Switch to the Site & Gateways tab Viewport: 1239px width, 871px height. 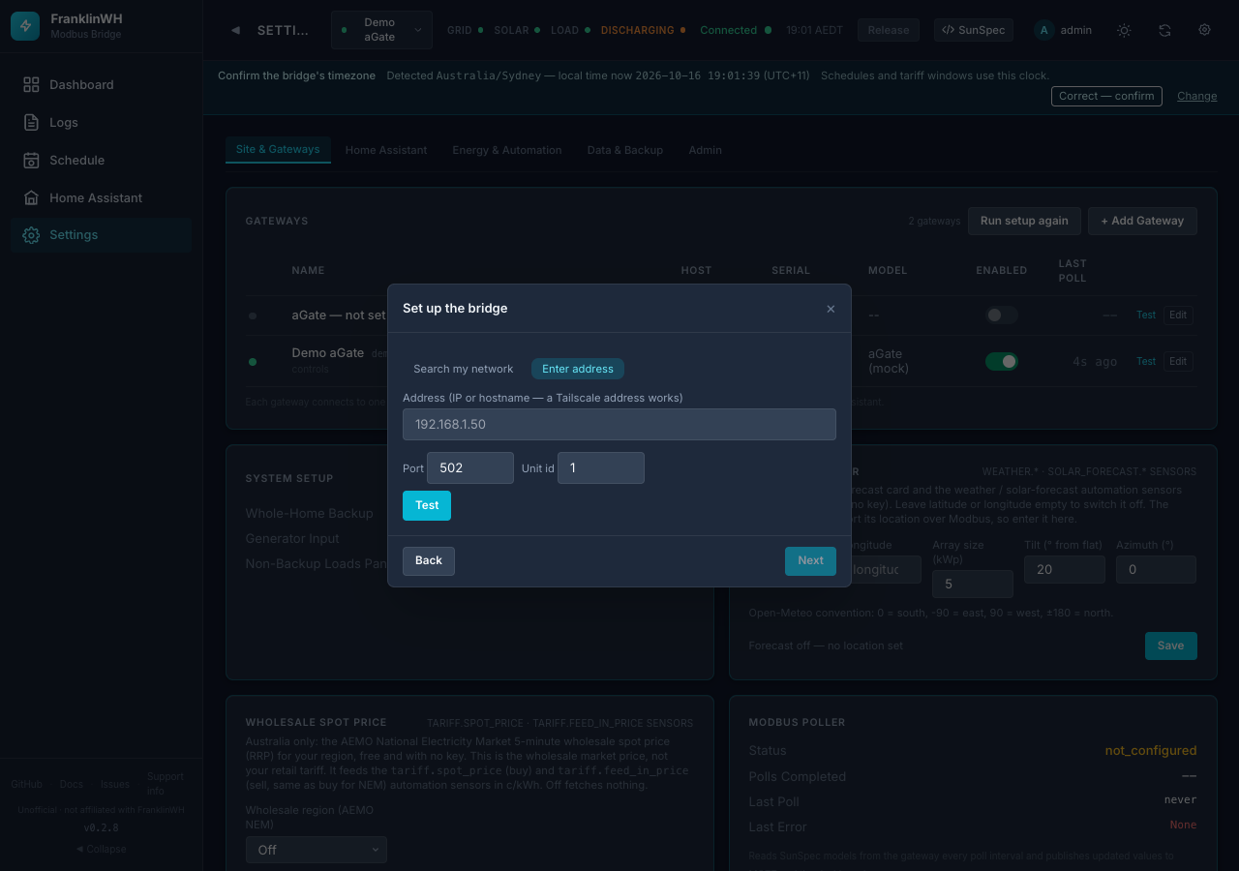tap(278, 149)
